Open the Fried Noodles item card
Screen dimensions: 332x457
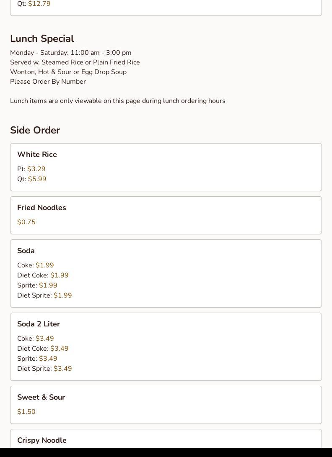(41, 208)
